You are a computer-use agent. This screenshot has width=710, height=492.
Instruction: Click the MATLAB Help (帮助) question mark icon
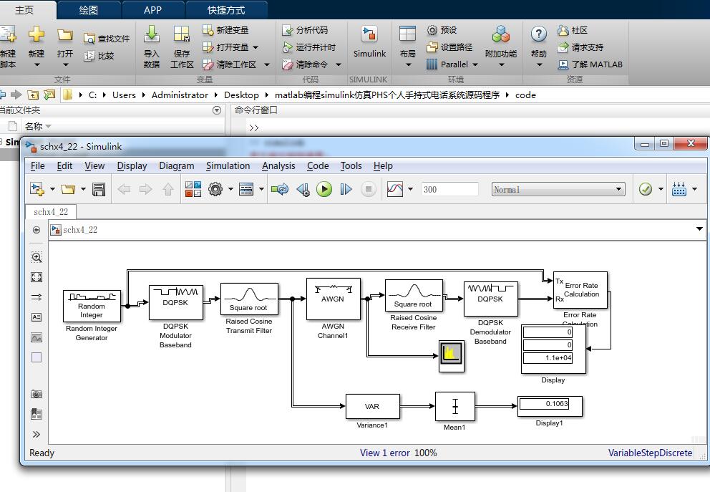(538, 34)
